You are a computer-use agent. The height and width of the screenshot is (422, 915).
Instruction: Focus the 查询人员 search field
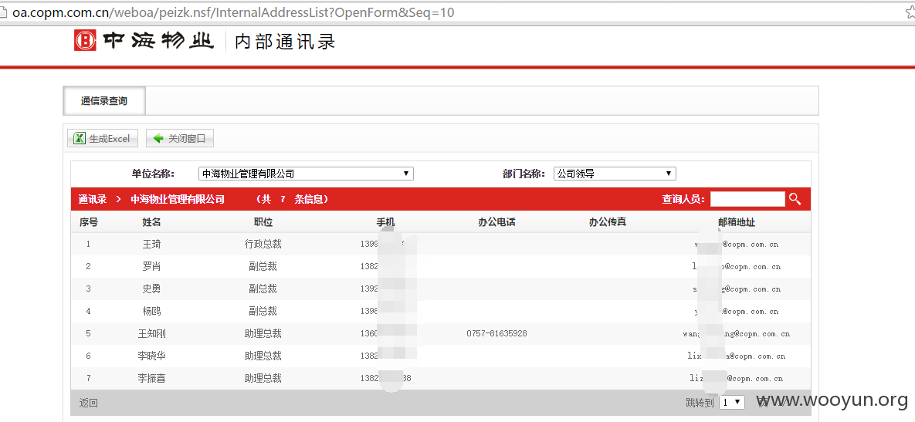point(747,199)
